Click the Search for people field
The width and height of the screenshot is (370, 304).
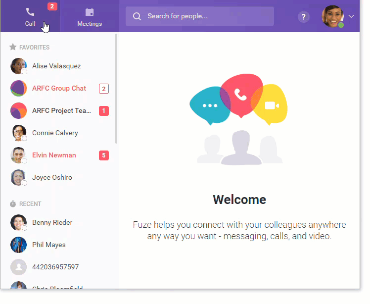[x=200, y=16]
